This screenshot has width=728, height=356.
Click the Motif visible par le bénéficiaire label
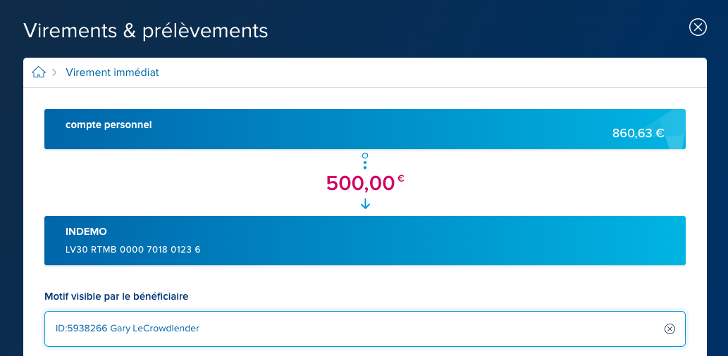coord(116,296)
